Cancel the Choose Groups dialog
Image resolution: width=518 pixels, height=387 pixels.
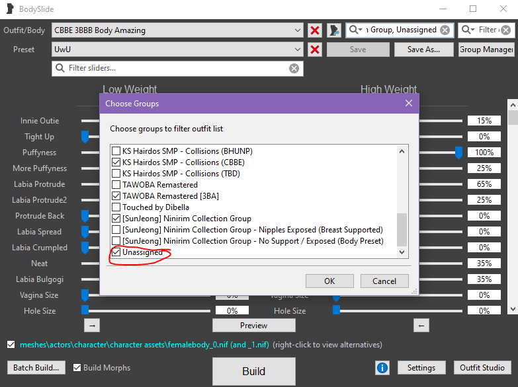(384, 281)
